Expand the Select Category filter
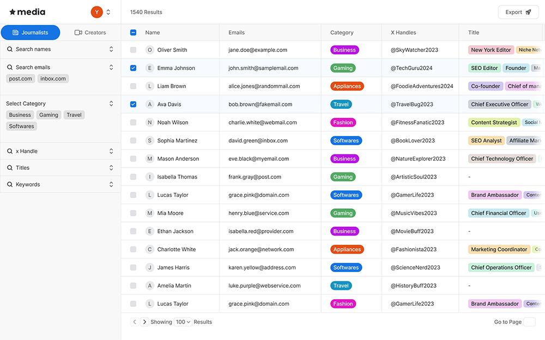Screen dimensions: 545x340 coord(111,103)
